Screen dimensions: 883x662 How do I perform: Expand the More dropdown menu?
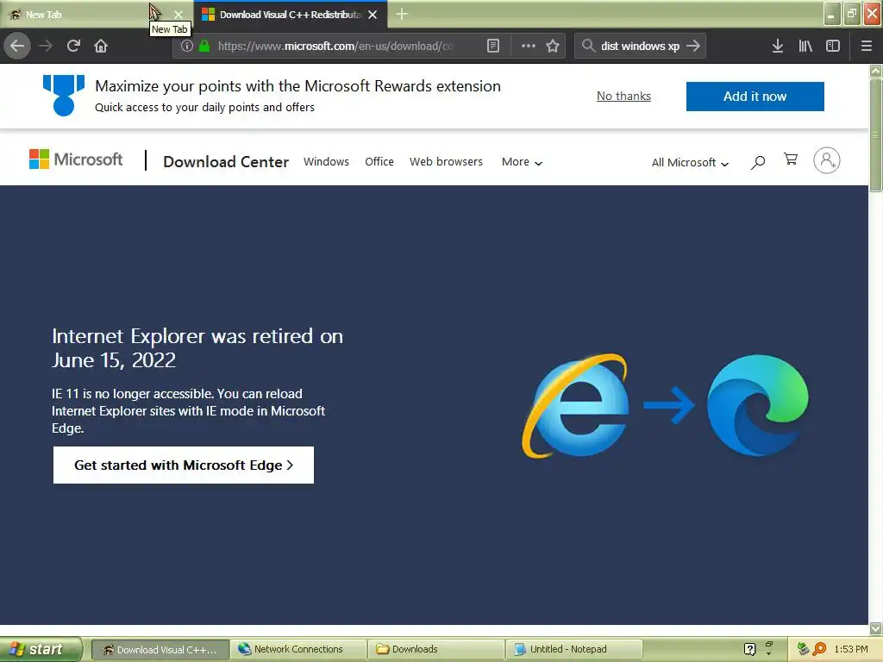522,162
